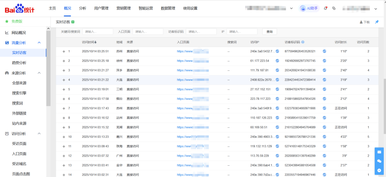Expand row 13 details with plus

point(64,165)
